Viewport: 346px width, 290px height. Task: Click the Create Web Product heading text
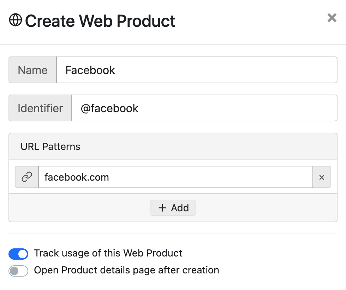pyautogui.click(x=100, y=21)
